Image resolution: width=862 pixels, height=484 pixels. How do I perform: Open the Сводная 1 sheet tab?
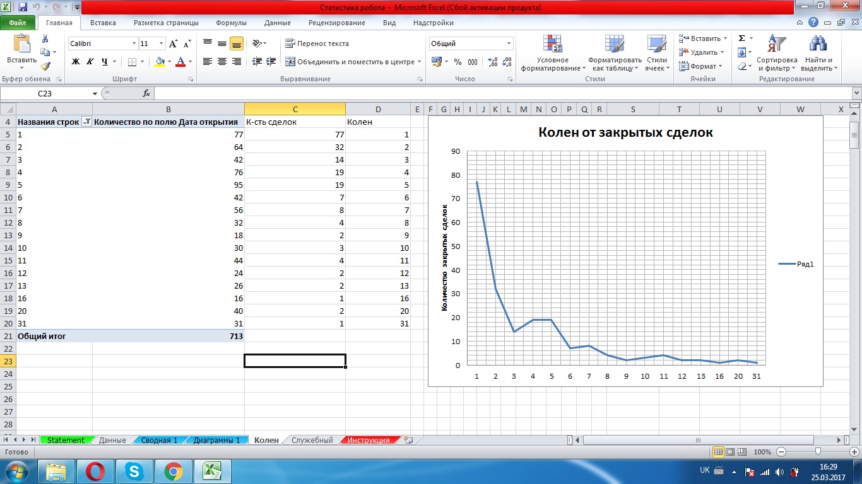(159, 440)
